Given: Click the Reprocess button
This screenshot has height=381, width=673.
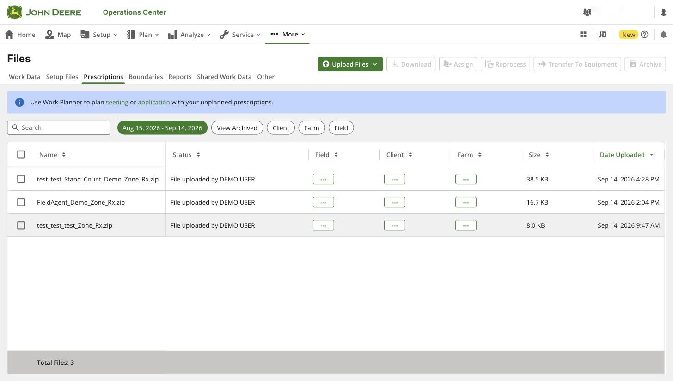Looking at the screenshot, I should pos(505,64).
